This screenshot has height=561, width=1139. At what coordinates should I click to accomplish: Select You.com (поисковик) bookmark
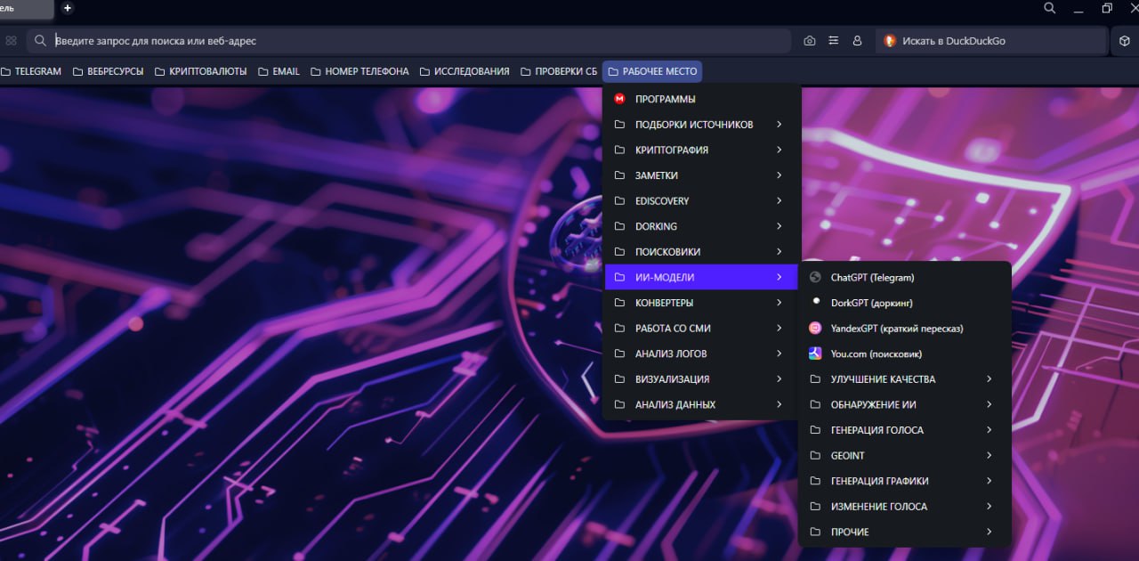click(x=876, y=354)
